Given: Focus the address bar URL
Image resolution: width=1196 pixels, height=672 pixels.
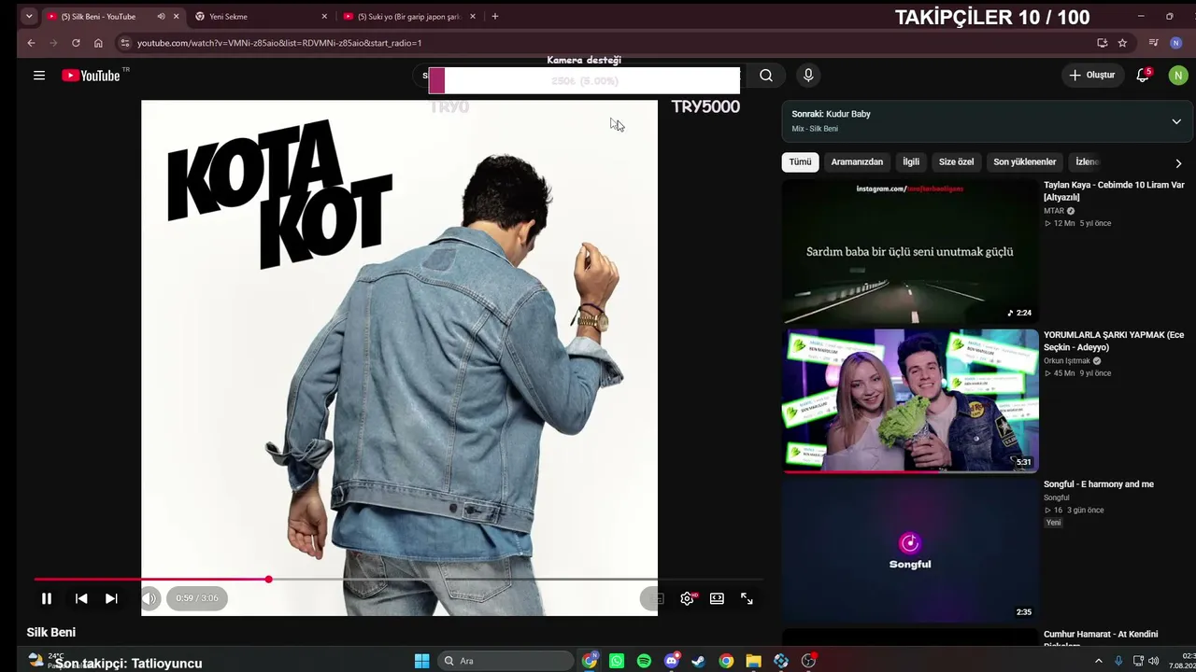Looking at the screenshot, I should (x=279, y=43).
